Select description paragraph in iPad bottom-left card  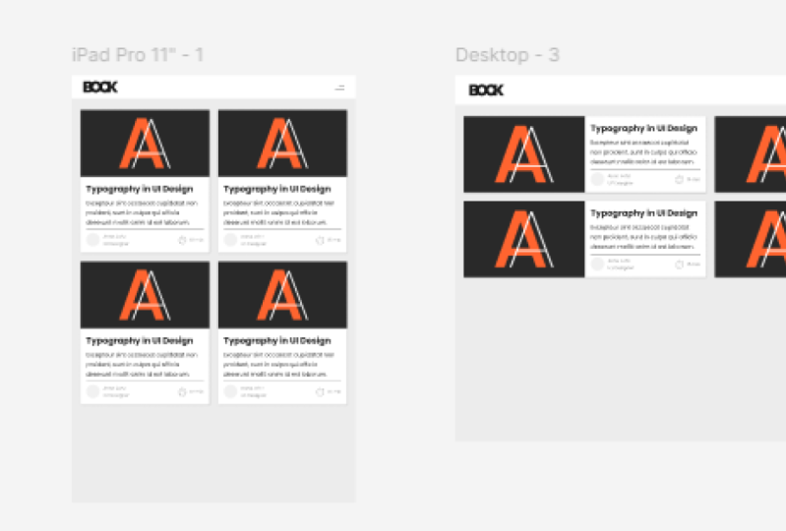click(x=142, y=364)
